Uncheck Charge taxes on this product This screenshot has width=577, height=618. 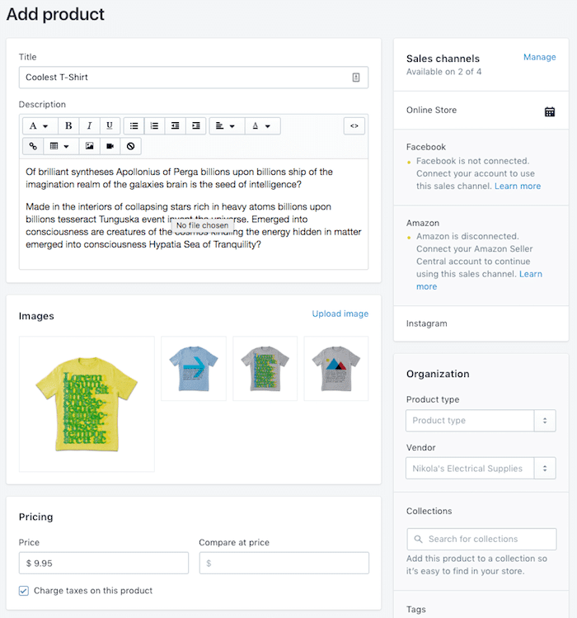tap(24, 591)
